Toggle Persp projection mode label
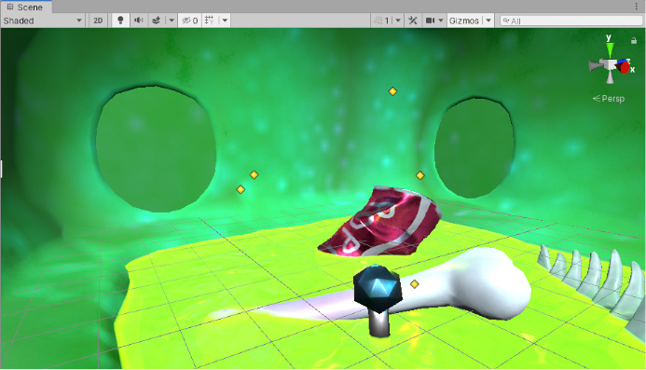The width and height of the screenshot is (646, 370). click(x=609, y=99)
